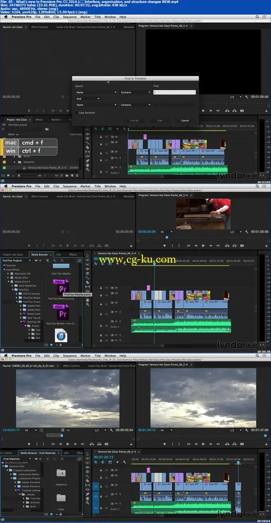
Task: Mute track A1 in the Find-dialog frame
Action: pyautogui.click(x=116, y=158)
